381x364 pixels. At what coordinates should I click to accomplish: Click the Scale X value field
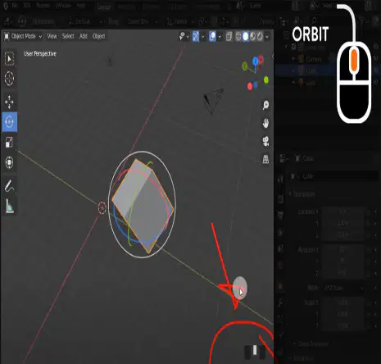point(343,303)
